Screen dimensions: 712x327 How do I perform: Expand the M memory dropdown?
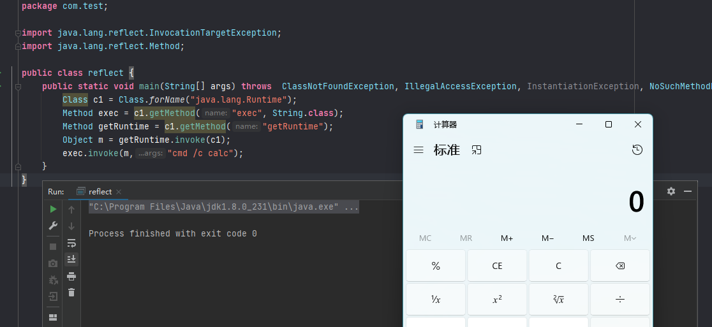[630, 238]
